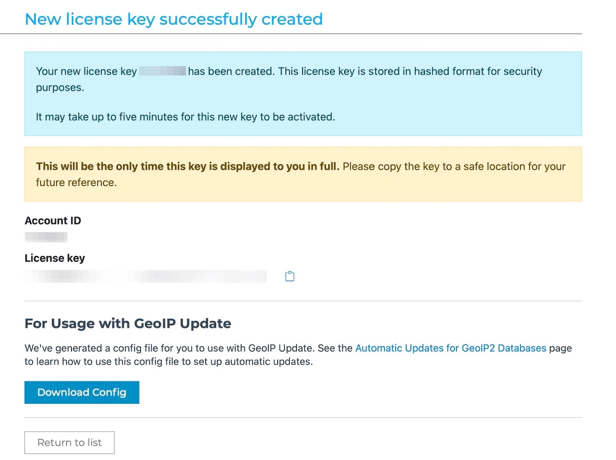
Task: Click the 'For Usage with GeoIP Update' heading
Action: [128, 323]
